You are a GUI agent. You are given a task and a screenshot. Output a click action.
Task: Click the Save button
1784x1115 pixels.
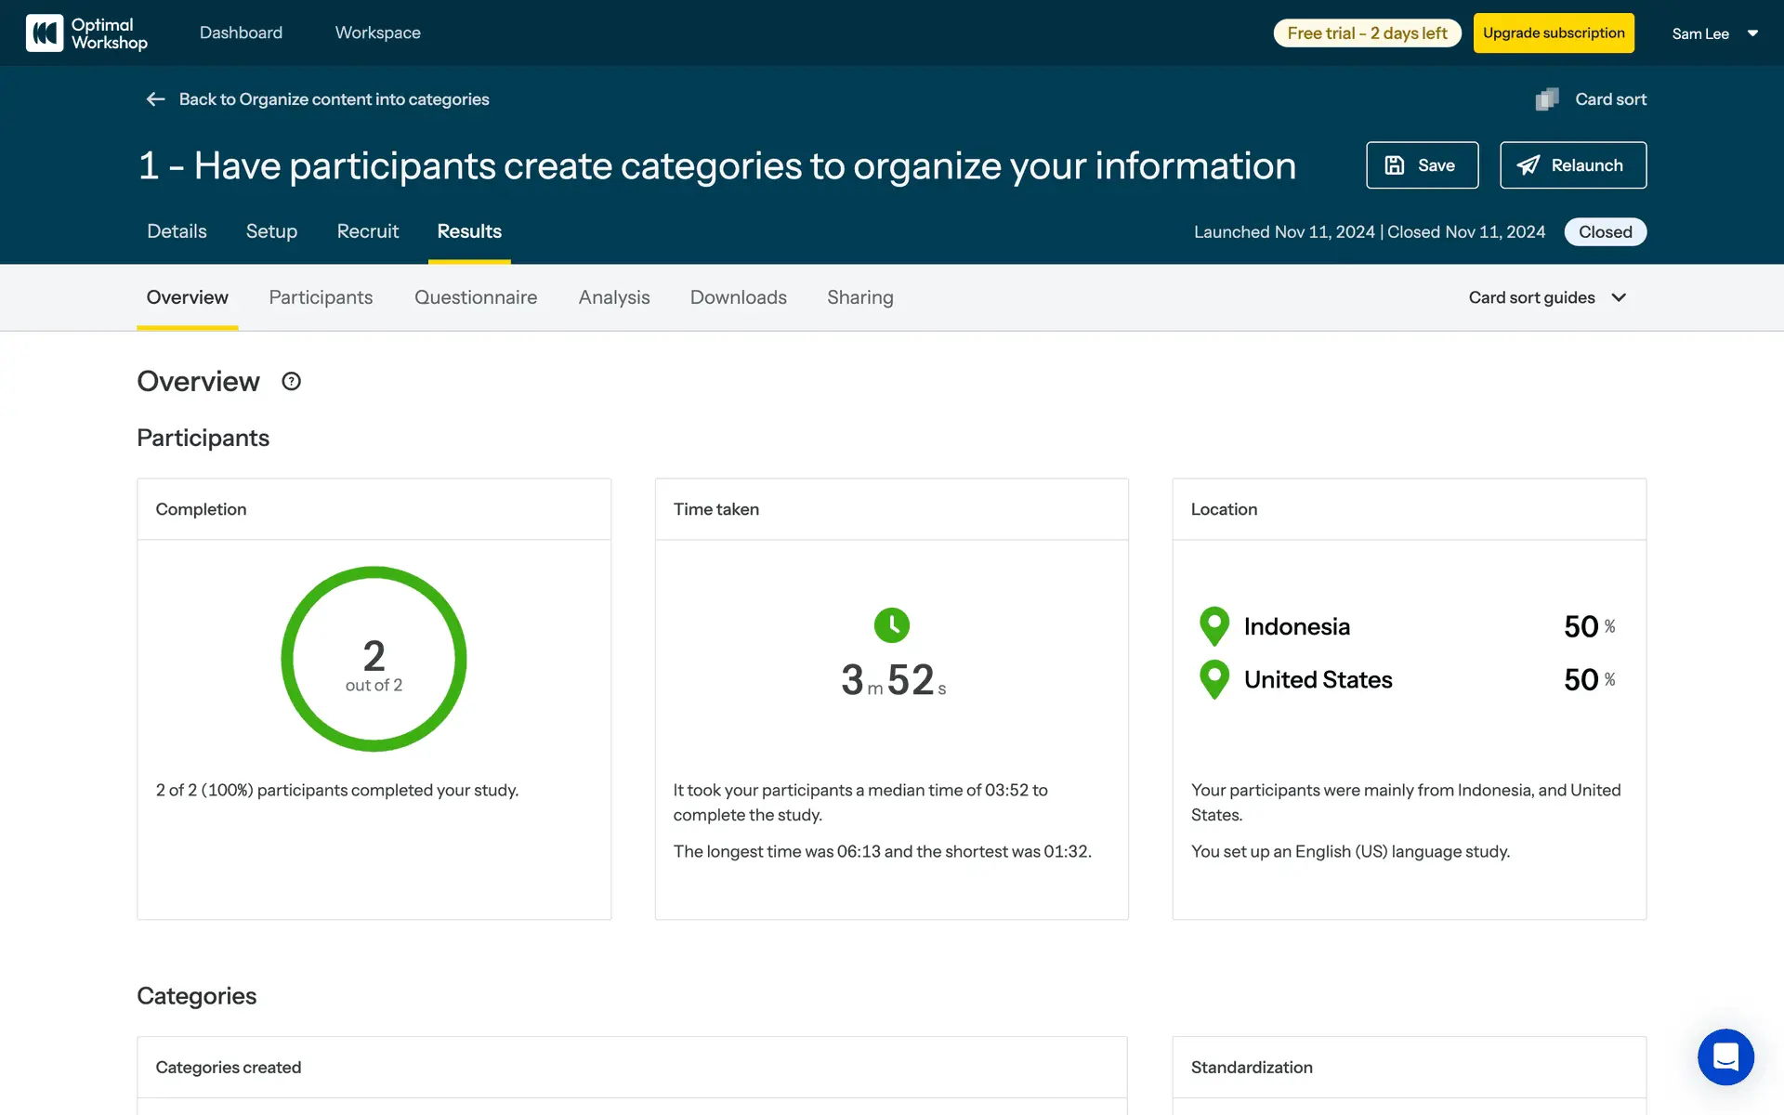[x=1422, y=165]
